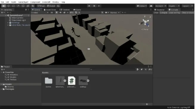
Task: Select Assets folder in Project tree
Action: pos(8,84)
